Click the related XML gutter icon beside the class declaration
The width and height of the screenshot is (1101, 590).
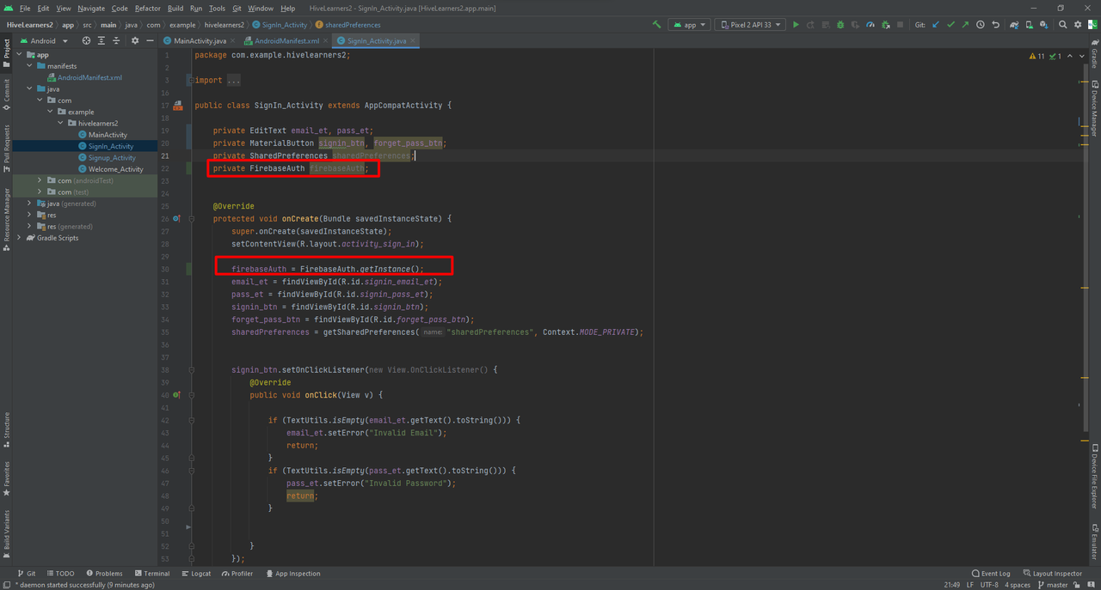[178, 106]
